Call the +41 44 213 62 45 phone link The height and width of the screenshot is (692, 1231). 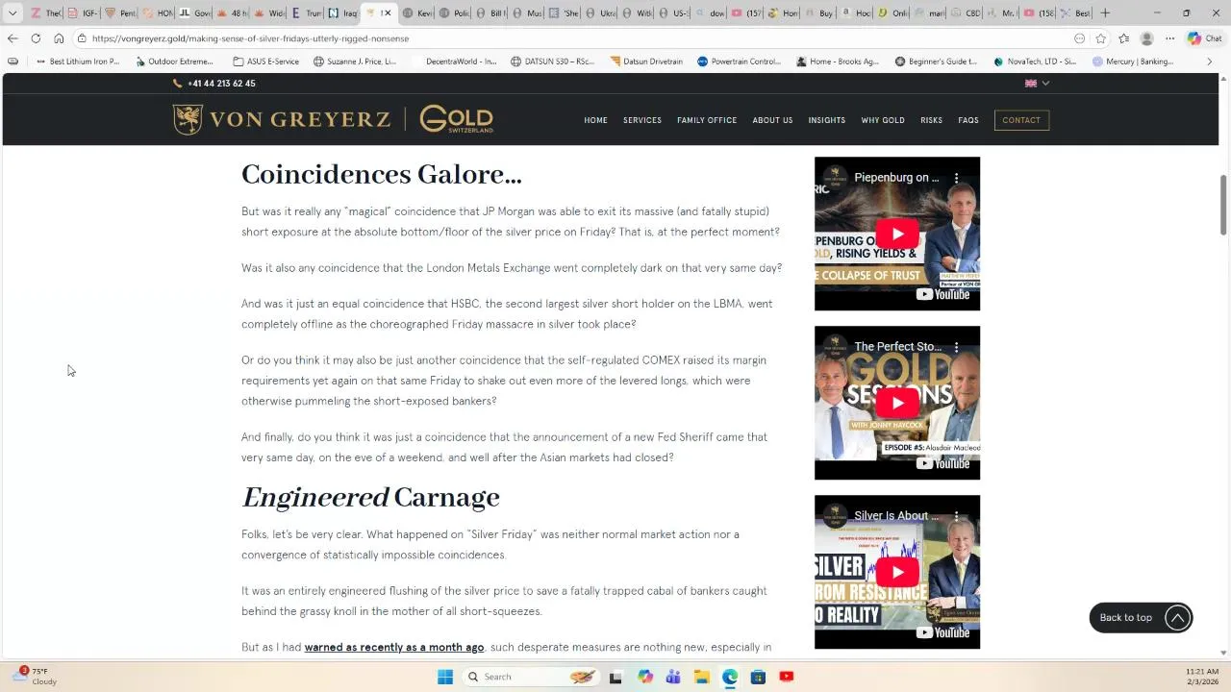click(x=214, y=84)
